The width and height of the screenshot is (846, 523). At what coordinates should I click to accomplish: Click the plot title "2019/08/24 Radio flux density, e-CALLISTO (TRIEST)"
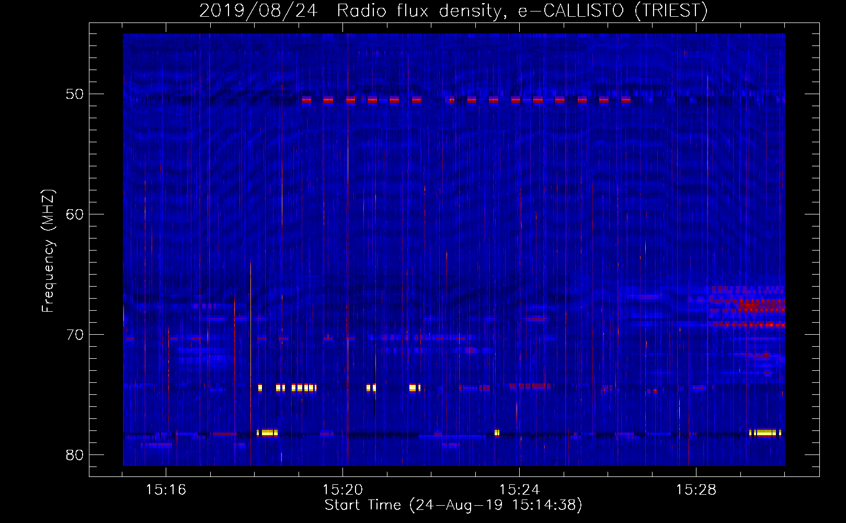pyautogui.click(x=453, y=10)
